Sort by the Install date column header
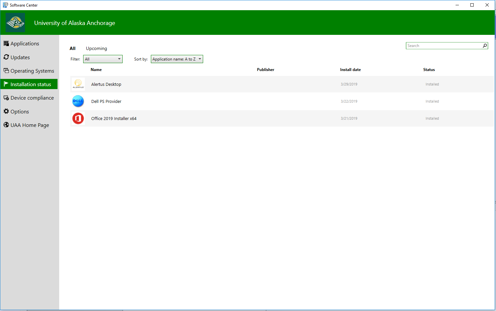 point(350,70)
